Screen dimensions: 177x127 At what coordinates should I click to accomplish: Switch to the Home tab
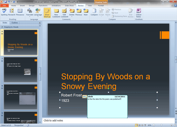14,5
